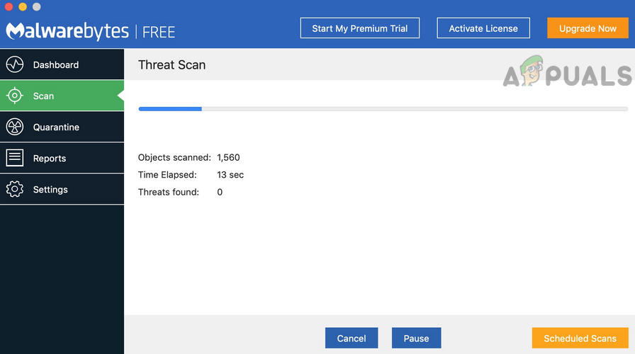Click the Objects scanned label
635x354 pixels.
174,157
